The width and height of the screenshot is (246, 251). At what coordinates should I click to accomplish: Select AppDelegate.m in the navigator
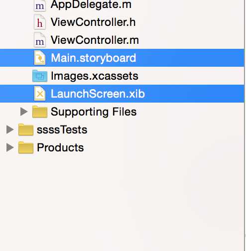click(x=91, y=4)
